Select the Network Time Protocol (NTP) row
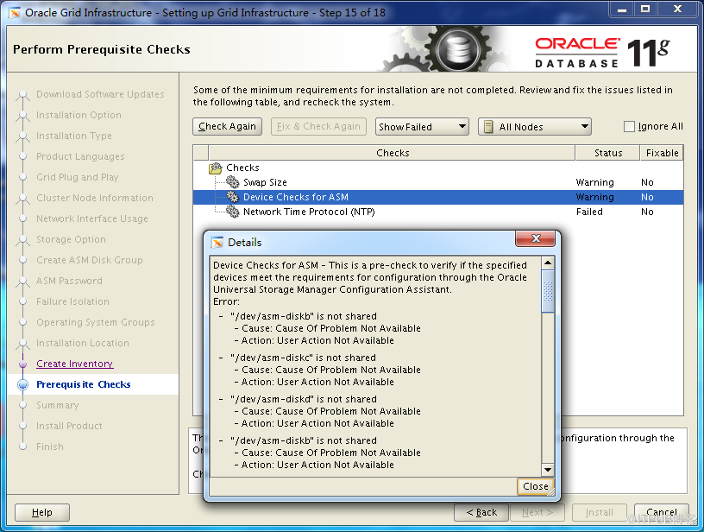704x532 pixels. point(438,212)
